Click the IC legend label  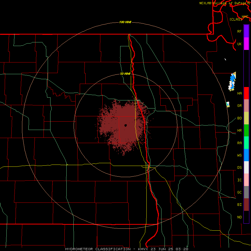point(239,180)
